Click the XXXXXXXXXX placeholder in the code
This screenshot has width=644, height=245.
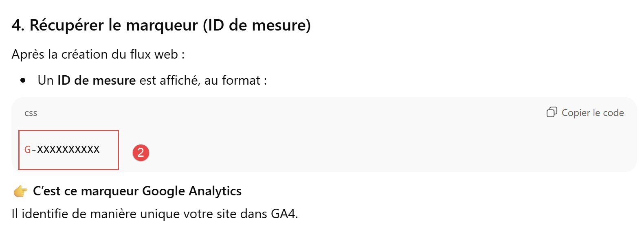click(68, 149)
